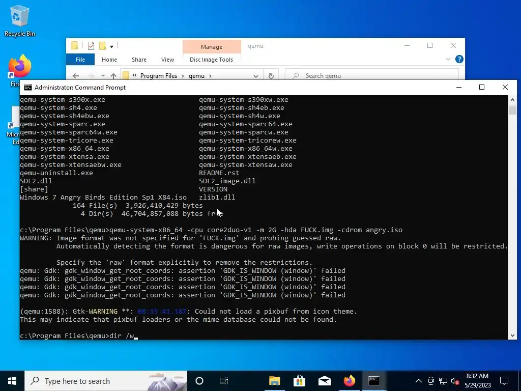521x391 pixels.
Task: Click the Manage contextual tab header
Action: [212, 47]
